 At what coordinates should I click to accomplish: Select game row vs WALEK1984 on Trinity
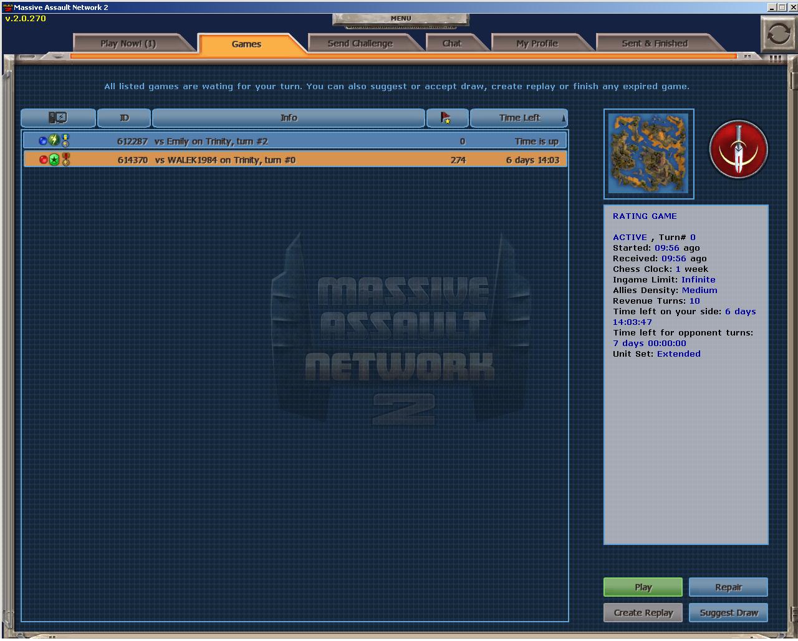click(295, 160)
